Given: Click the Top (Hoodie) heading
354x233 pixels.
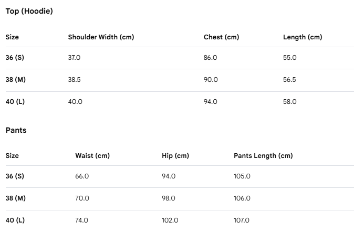Looking at the screenshot, I should click(x=29, y=11).
